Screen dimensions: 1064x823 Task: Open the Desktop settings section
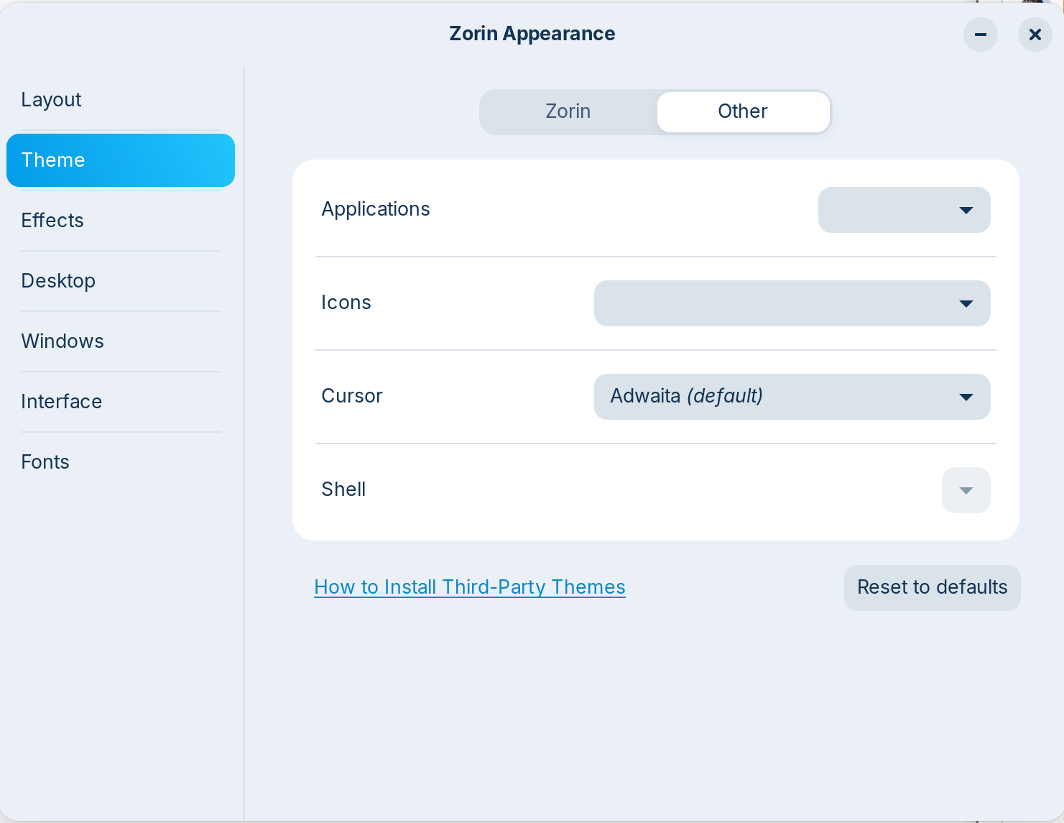click(x=59, y=281)
